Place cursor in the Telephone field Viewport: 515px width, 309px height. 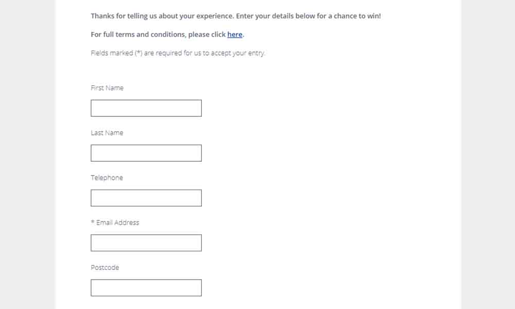click(146, 198)
